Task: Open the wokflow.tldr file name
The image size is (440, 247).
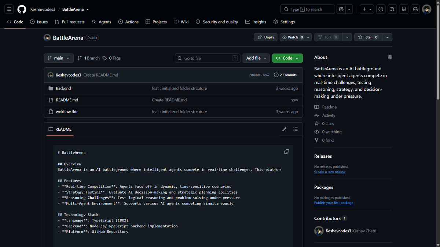Action: click(x=67, y=112)
